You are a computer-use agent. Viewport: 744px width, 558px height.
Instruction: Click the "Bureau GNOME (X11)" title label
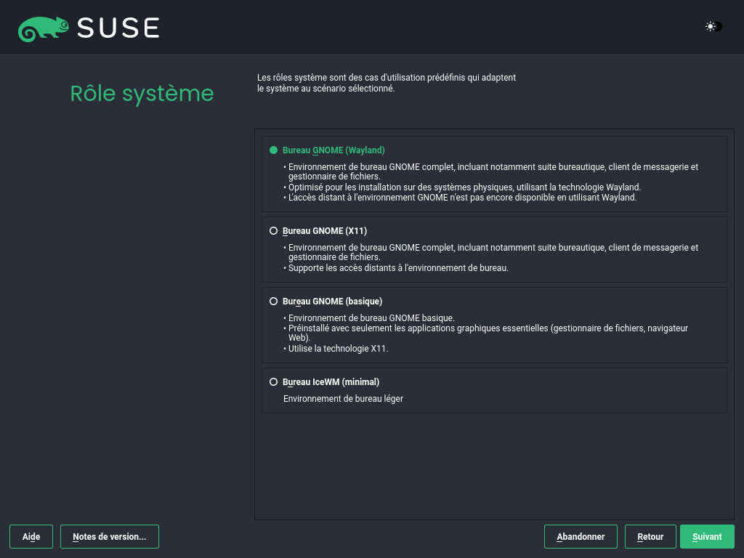click(x=325, y=231)
